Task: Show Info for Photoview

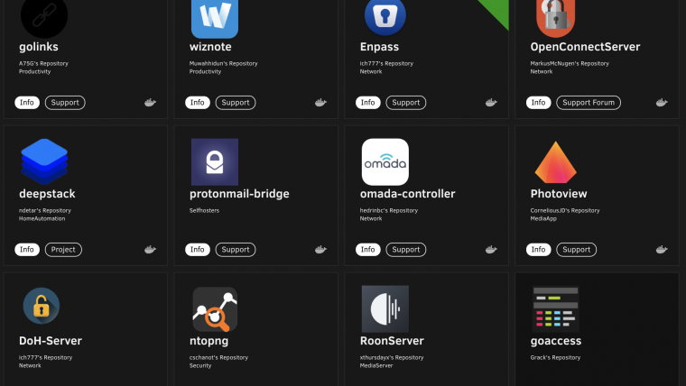Action: coord(538,250)
